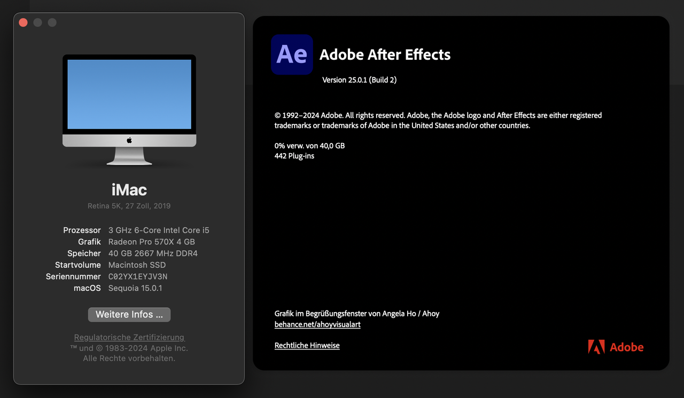Click the Prozessor label

click(82, 230)
